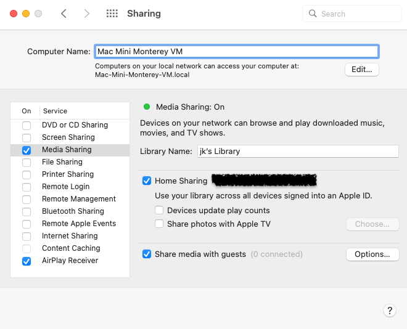This screenshot has width=407, height=329.
Task: Enable Printer Sharing checkbox
Action: point(27,175)
